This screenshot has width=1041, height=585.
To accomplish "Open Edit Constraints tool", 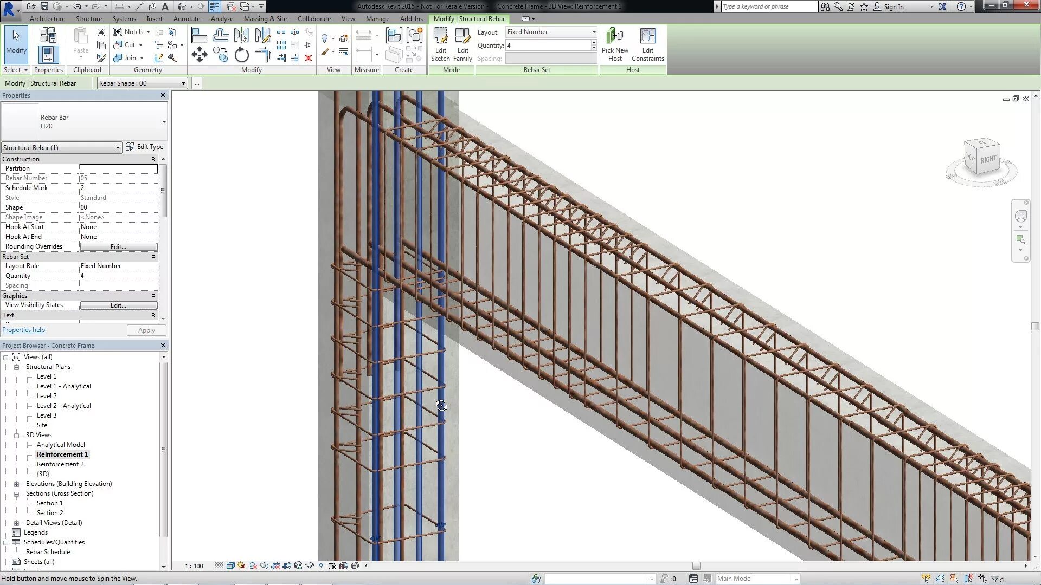I will click(x=647, y=44).
